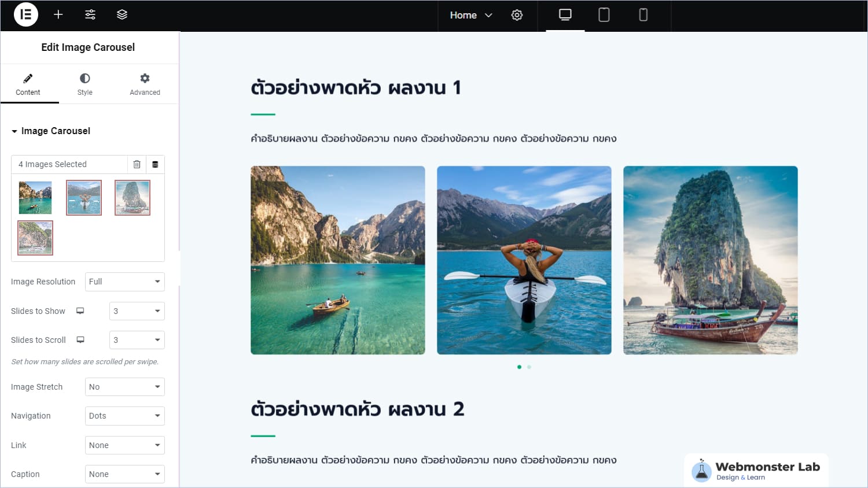Switch to desktop preview mode
868x488 pixels.
click(x=565, y=15)
